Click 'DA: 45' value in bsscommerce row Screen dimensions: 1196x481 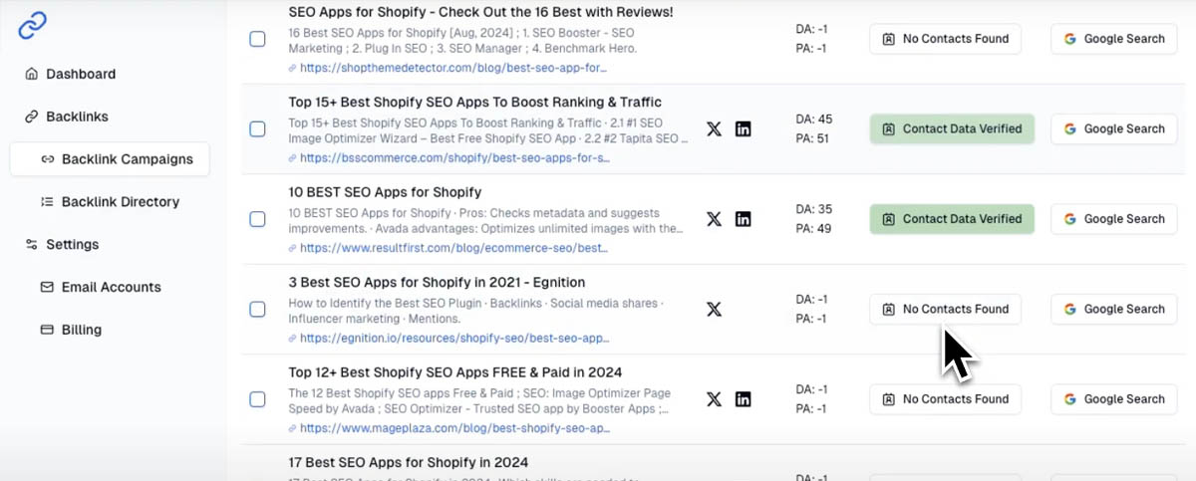tap(813, 120)
